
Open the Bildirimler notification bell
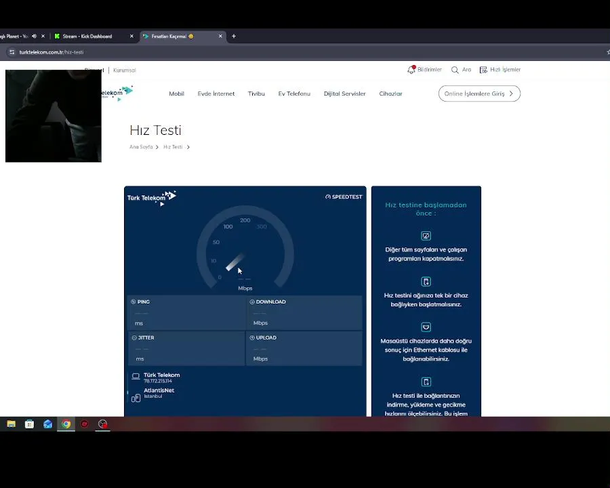[411, 70]
